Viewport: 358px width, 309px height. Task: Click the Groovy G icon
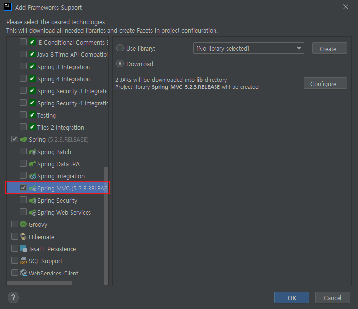coord(23,224)
